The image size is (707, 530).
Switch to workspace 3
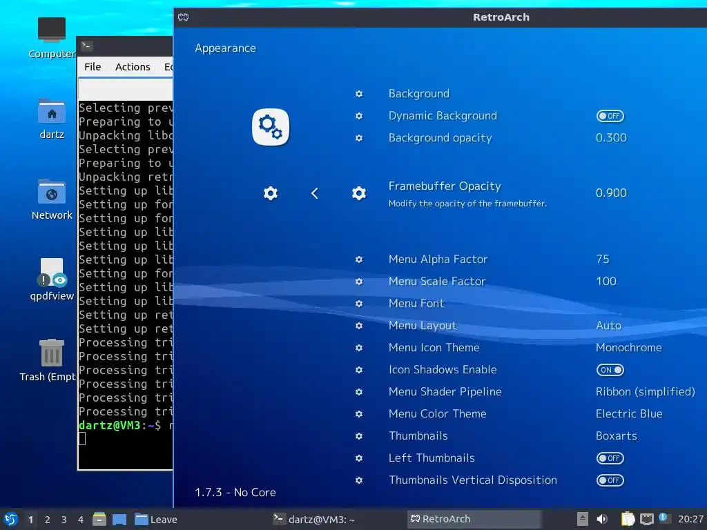pyautogui.click(x=64, y=520)
